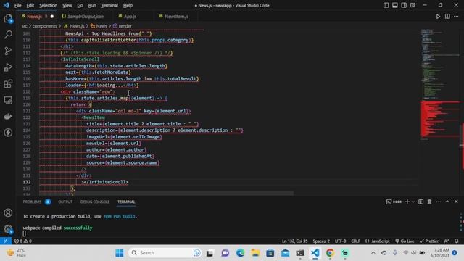Split the editor to the right
The height and width of the screenshot is (261, 464).
[x=447, y=17]
